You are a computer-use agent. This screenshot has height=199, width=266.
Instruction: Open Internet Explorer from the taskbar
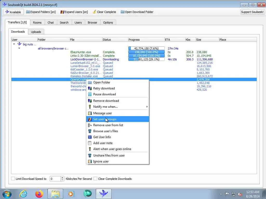23,194
